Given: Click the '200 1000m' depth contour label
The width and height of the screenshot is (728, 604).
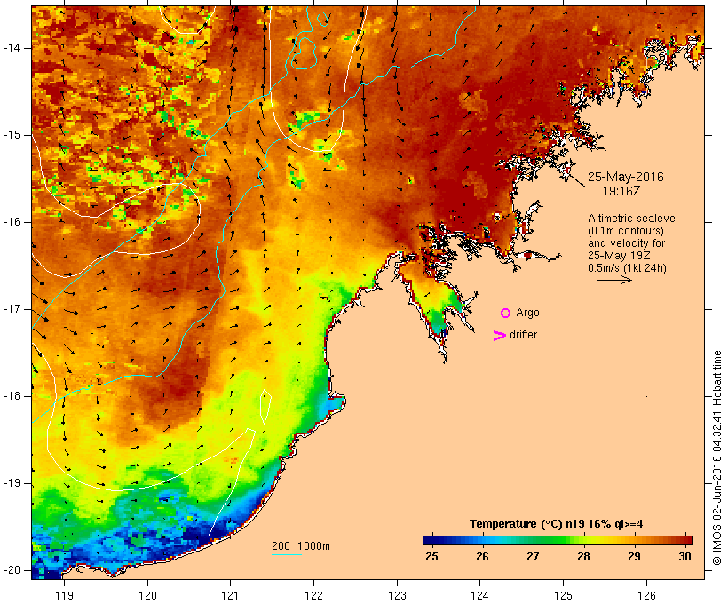Looking at the screenshot, I should pyautogui.click(x=301, y=546).
